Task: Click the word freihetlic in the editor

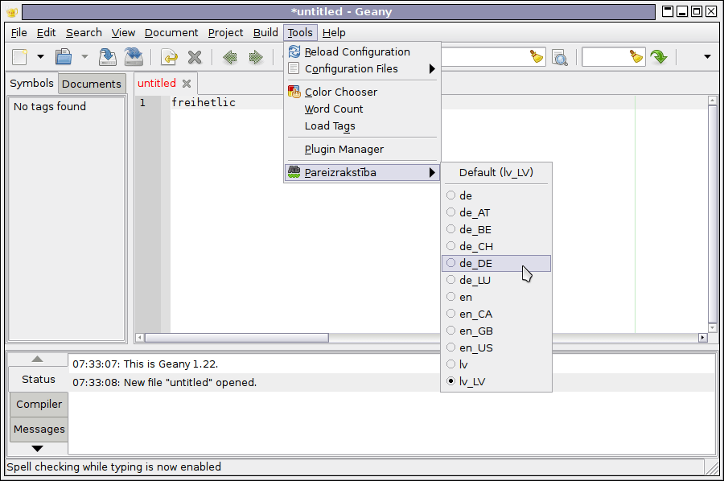Action: 204,102
